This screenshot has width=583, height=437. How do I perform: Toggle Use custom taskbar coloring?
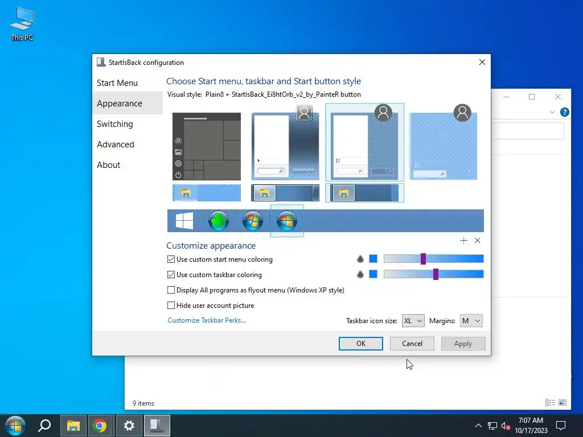[x=171, y=275]
